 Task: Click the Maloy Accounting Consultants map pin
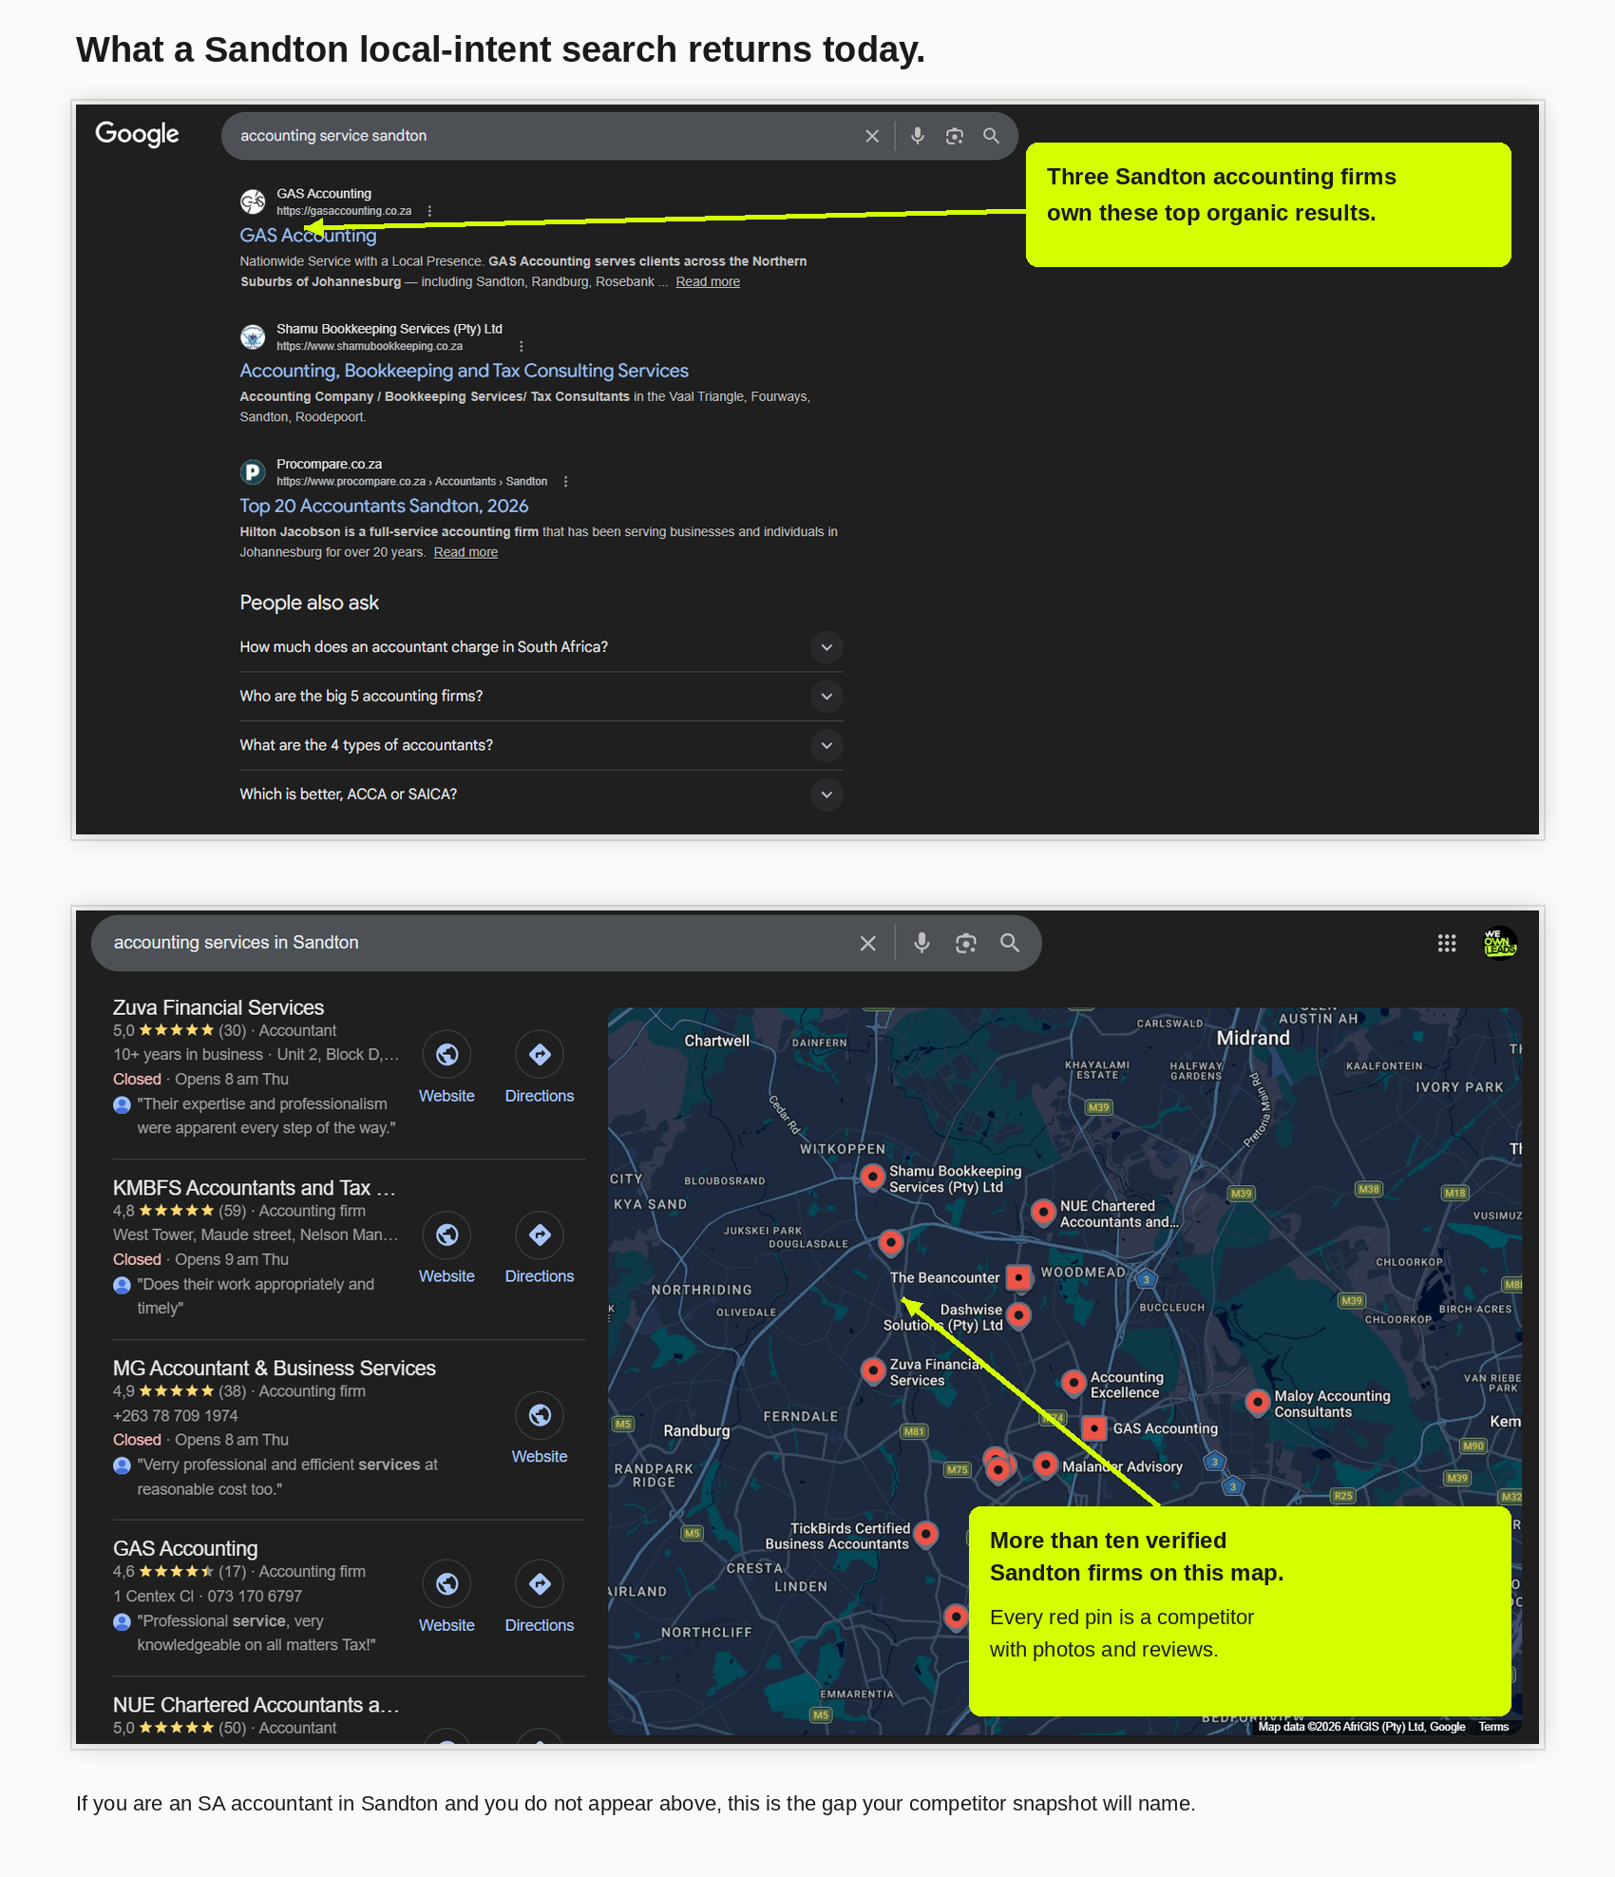(x=1258, y=1402)
